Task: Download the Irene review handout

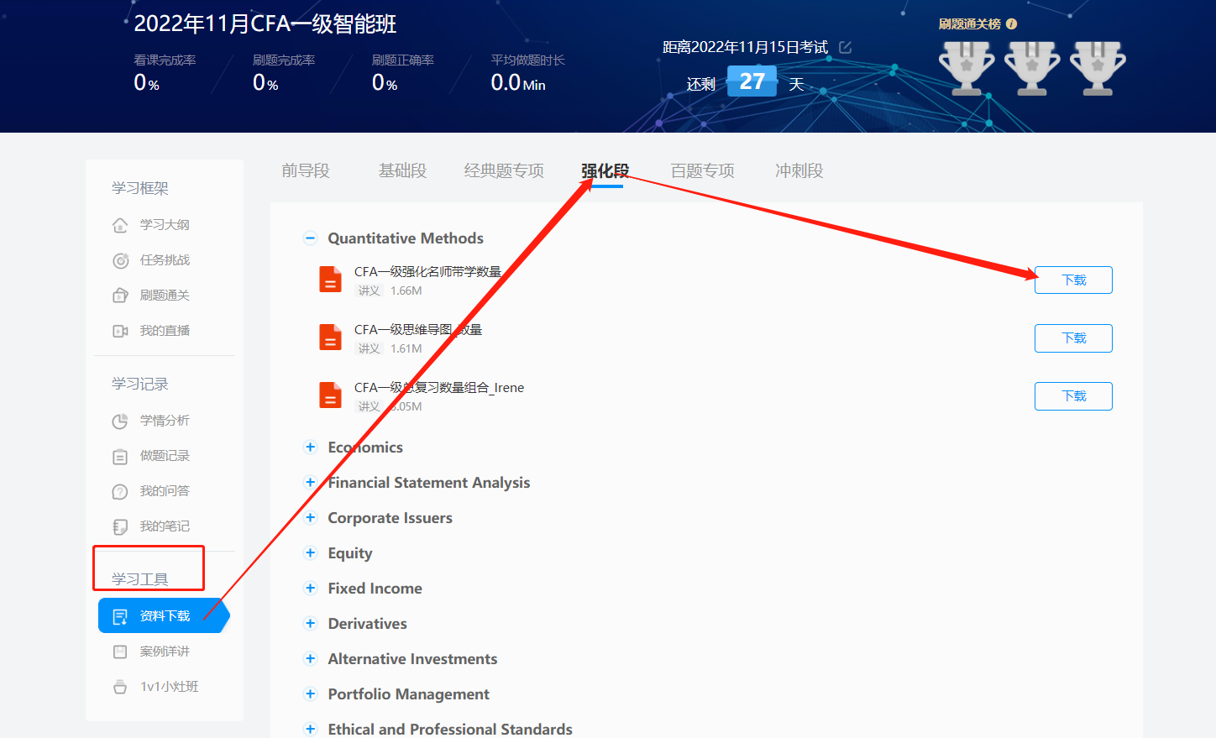Action: pos(1073,396)
